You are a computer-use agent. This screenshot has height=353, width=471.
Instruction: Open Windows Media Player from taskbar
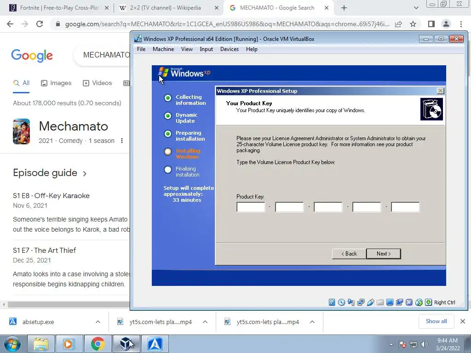pyautogui.click(x=69, y=344)
